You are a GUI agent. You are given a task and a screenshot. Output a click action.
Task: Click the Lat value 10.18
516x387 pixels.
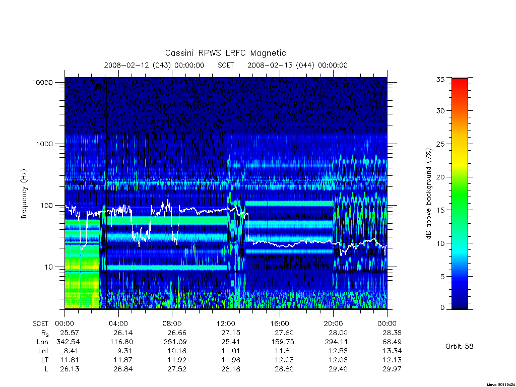pos(177,351)
